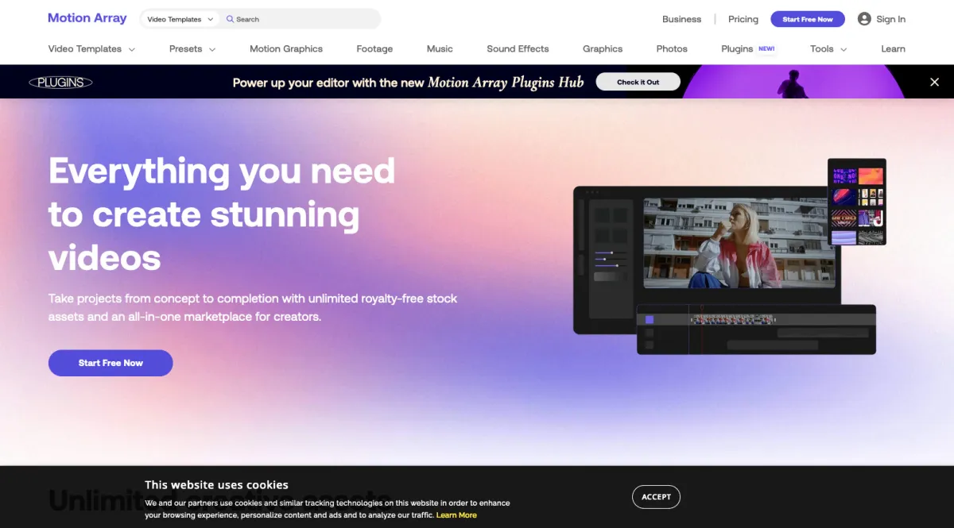Open the Sign In link
Screen dimensions: 954x528
pyautogui.click(x=890, y=19)
